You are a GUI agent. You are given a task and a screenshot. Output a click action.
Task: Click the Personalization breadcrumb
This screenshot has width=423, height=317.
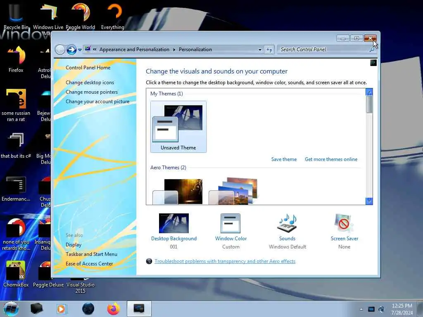point(195,50)
